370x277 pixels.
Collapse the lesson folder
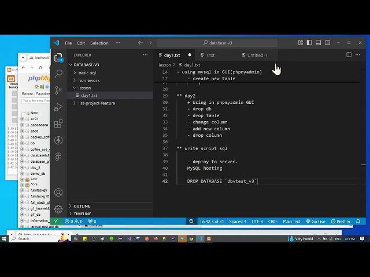click(84, 88)
